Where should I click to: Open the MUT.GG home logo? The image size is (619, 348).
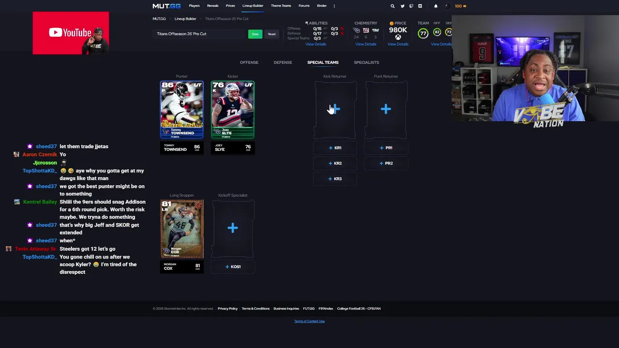pyautogui.click(x=166, y=6)
